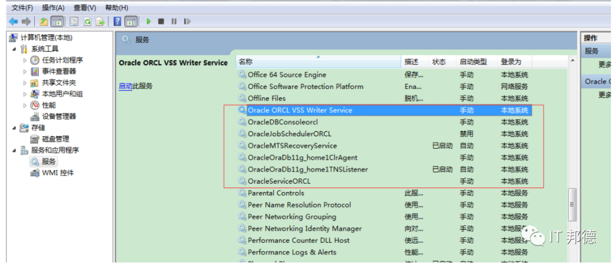Select Performance Logs & Alerts service
Screen dimensions: 616x264
coord(384,252)
